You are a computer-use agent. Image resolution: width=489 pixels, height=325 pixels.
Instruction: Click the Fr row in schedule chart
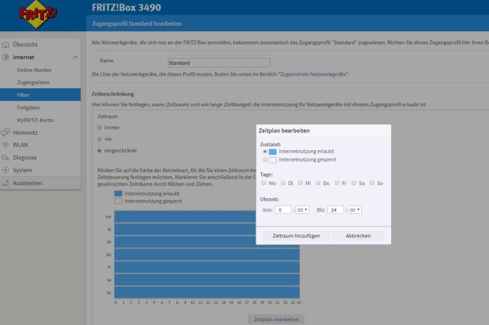point(207,267)
